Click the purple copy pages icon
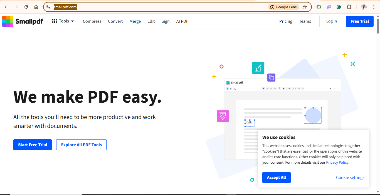 click(271, 78)
